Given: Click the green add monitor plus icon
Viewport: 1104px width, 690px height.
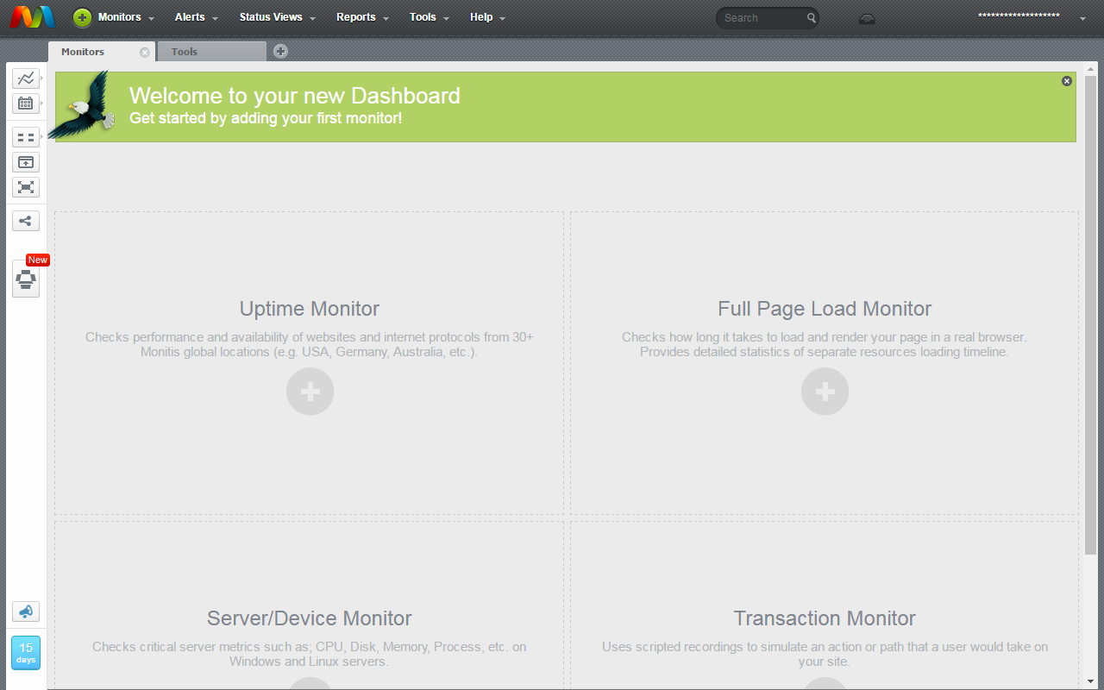Looking at the screenshot, I should pyautogui.click(x=82, y=17).
